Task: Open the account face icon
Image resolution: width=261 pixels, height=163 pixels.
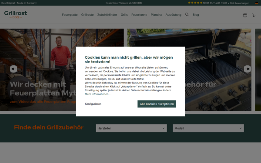Action: (245, 15)
